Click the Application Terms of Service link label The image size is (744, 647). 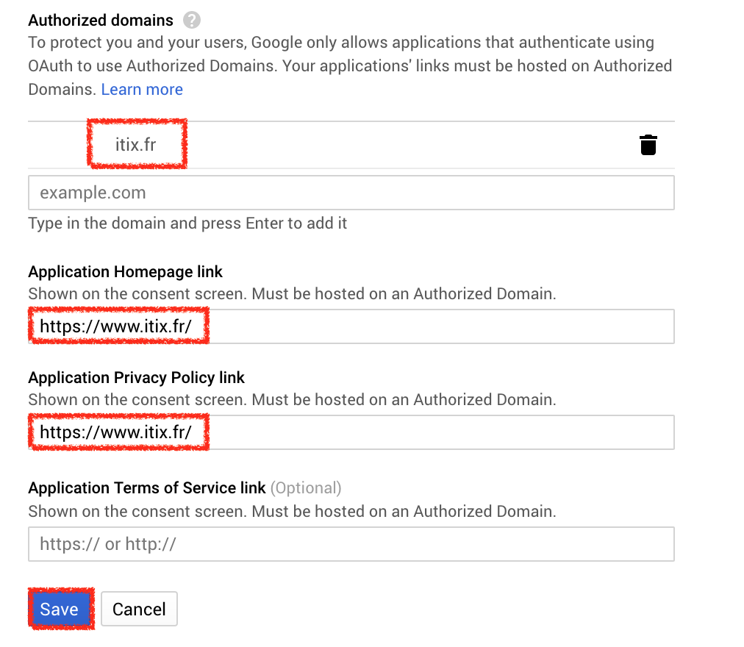(146, 488)
